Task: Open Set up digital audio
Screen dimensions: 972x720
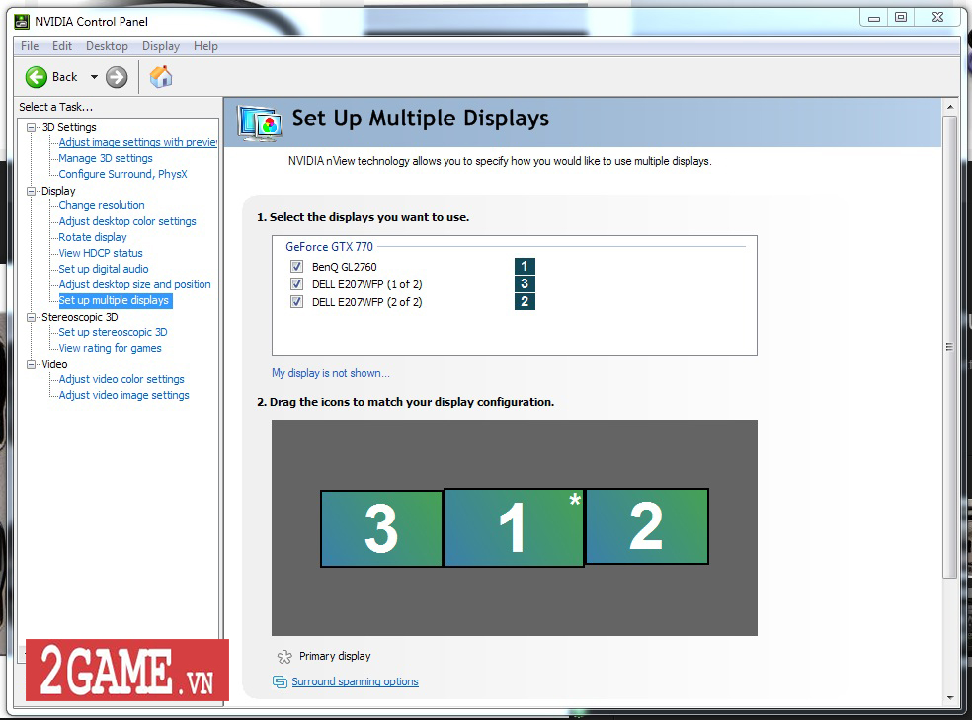Action: (104, 269)
